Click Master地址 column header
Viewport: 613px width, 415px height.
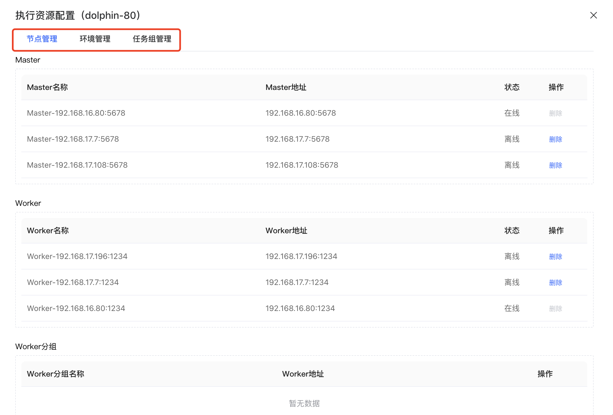[x=286, y=87]
